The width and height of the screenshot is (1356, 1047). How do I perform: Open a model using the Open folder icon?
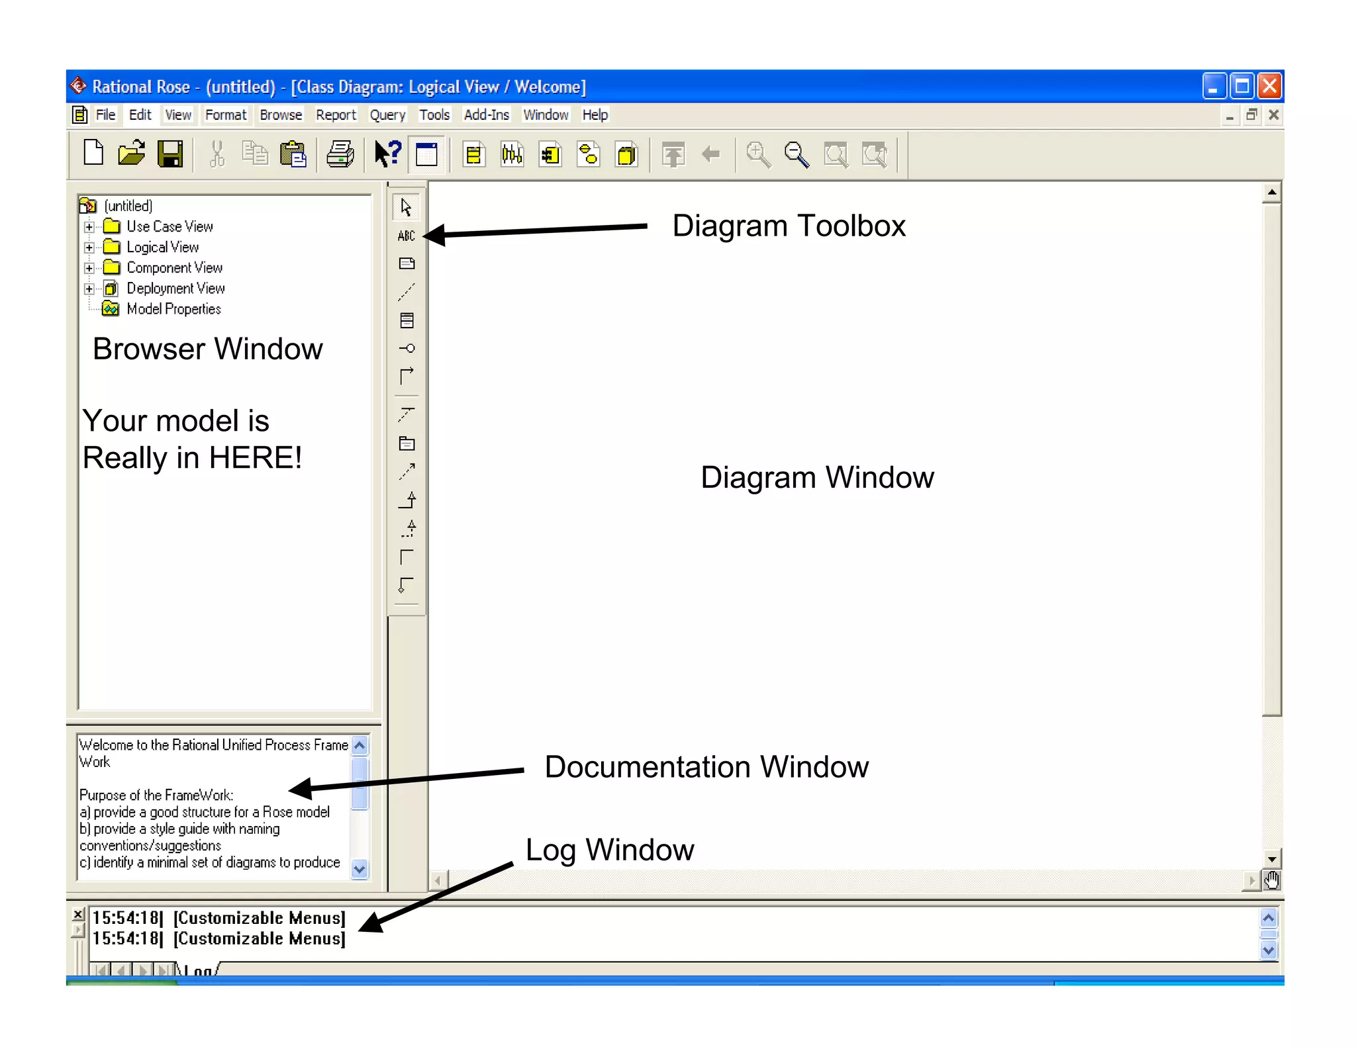click(x=132, y=154)
